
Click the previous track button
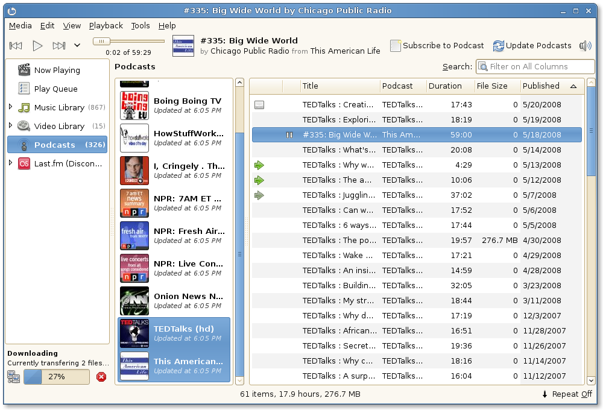(16, 46)
